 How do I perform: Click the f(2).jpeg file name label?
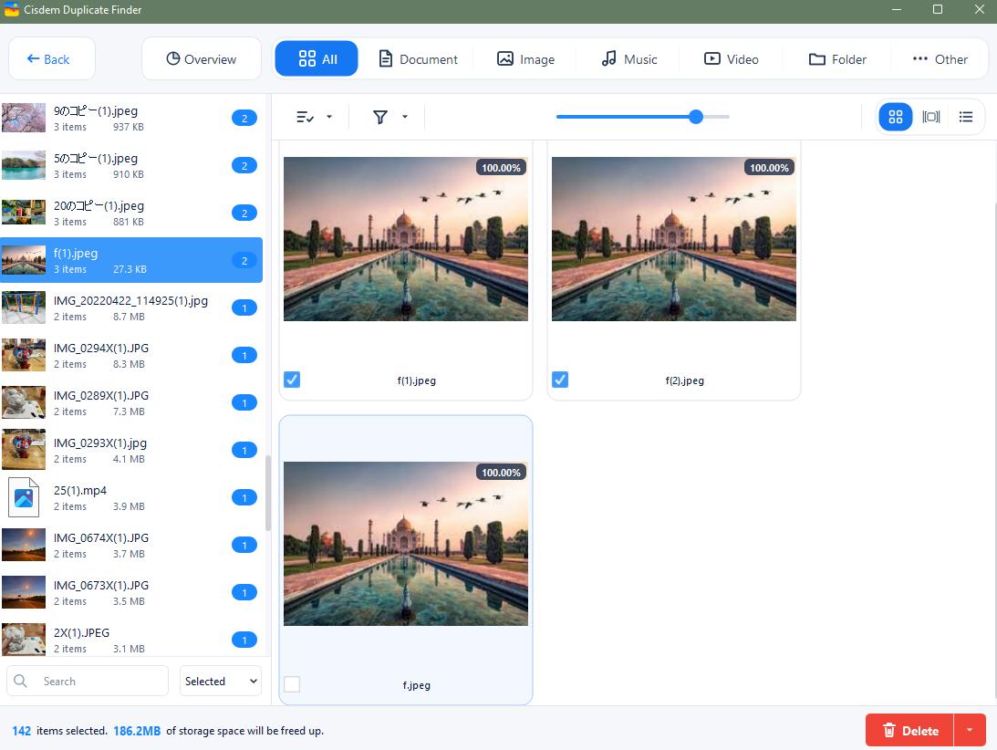click(x=685, y=380)
